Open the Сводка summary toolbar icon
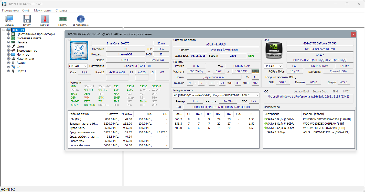 [x=9, y=20]
